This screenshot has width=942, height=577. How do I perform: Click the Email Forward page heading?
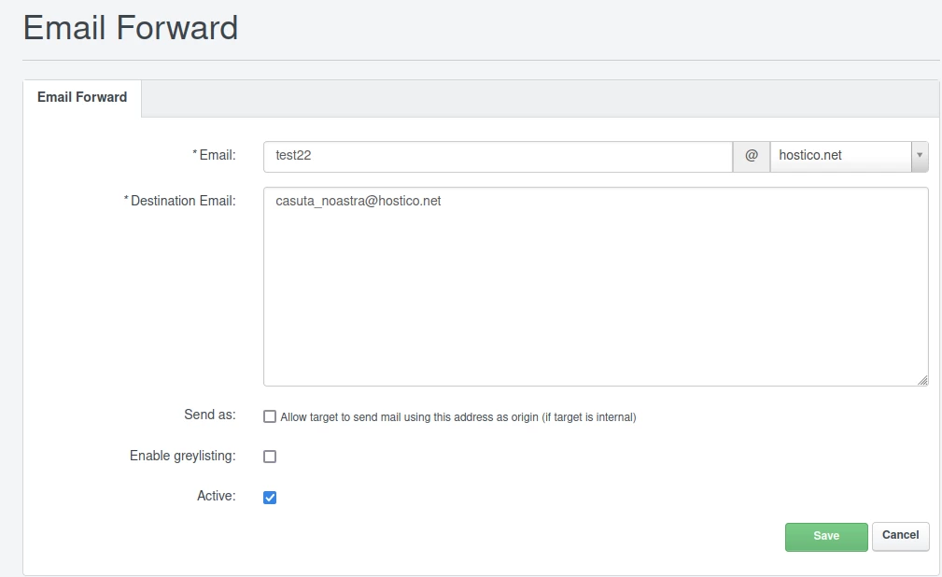[131, 28]
